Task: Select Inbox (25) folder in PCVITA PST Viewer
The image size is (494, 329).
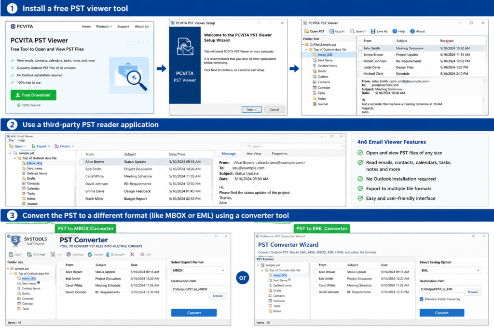Action: [328, 55]
